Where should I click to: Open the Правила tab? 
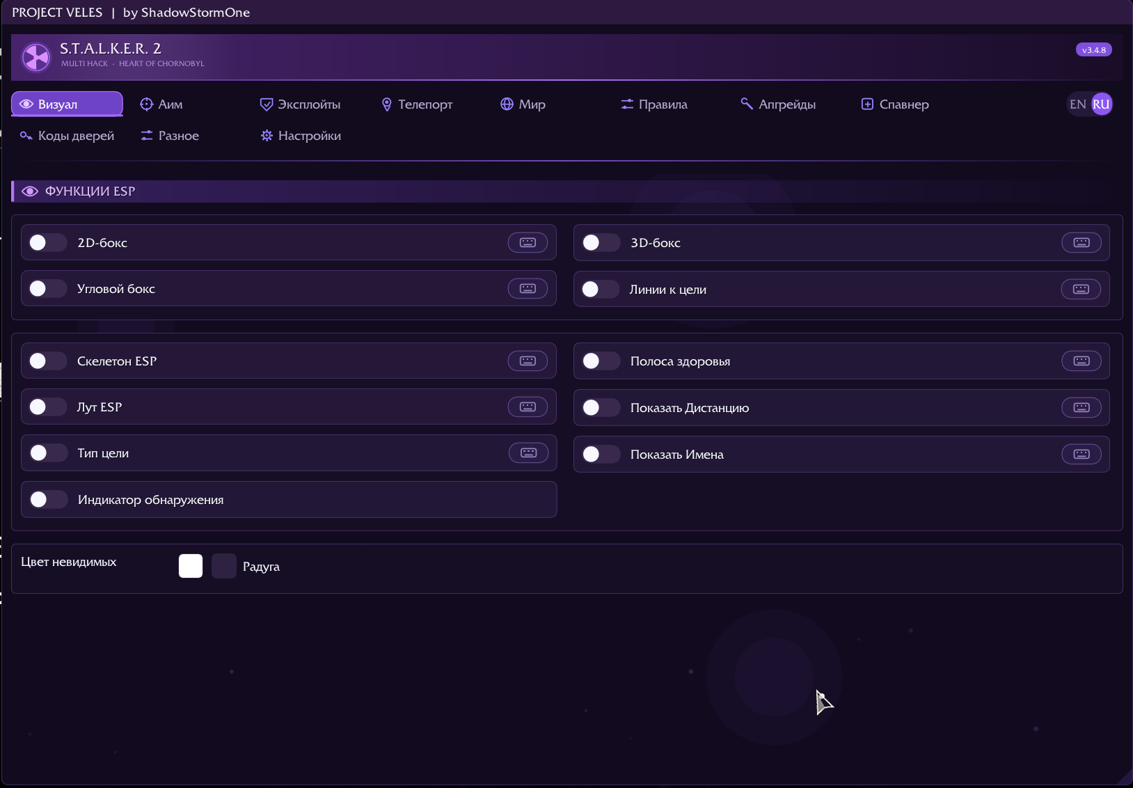click(x=654, y=104)
